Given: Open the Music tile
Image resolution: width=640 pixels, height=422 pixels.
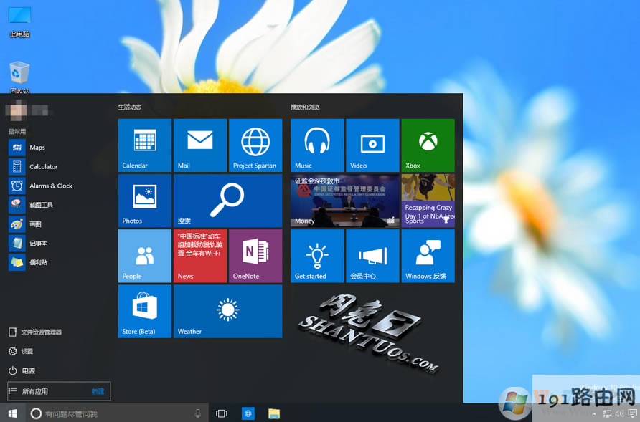Looking at the screenshot, I should point(317,145).
